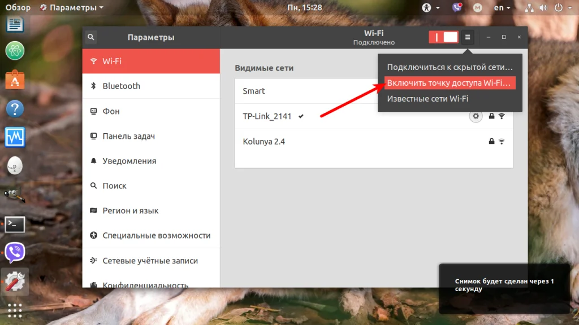The image size is (579, 325).
Task: Click the Settings tools dock icon
Action: coord(15,282)
